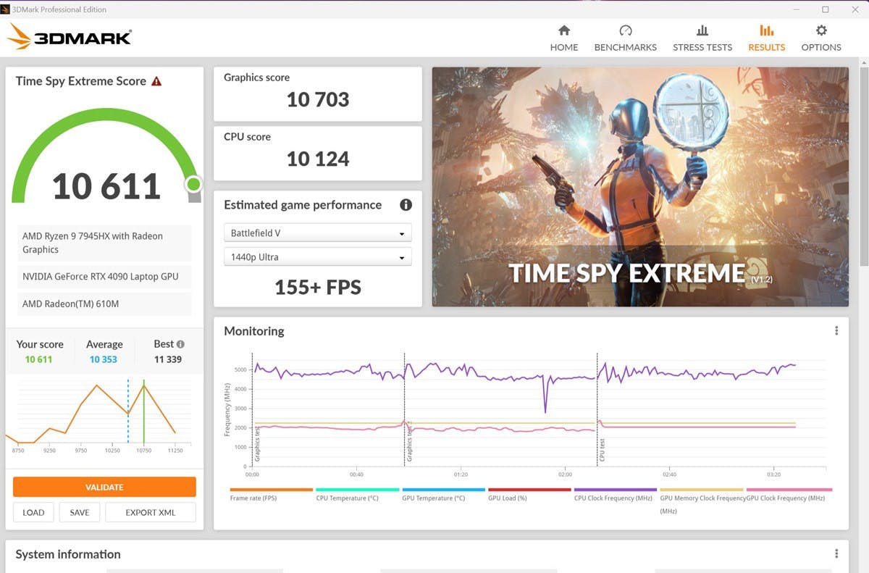Toggle the GPU Temperature legend swatch

click(x=444, y=490)
